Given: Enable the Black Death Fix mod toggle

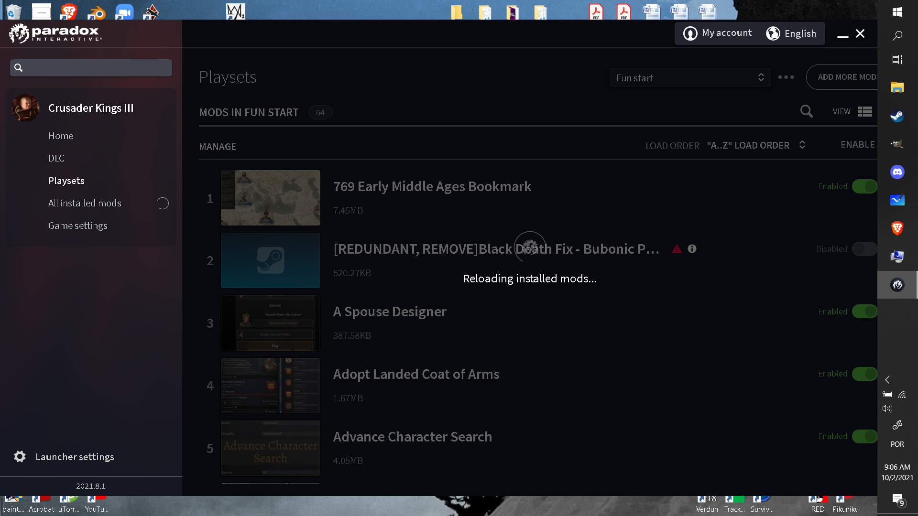Looking at the screenshot, I should [864, 249].
